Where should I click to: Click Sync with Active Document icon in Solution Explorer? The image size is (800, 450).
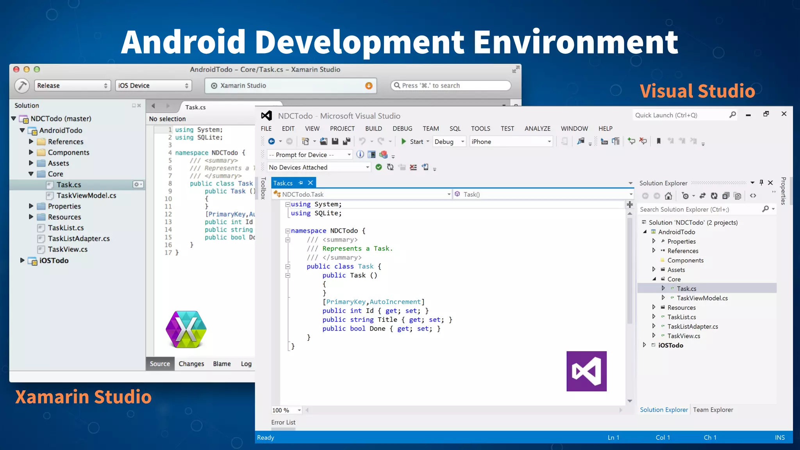(x=702, y=196)
